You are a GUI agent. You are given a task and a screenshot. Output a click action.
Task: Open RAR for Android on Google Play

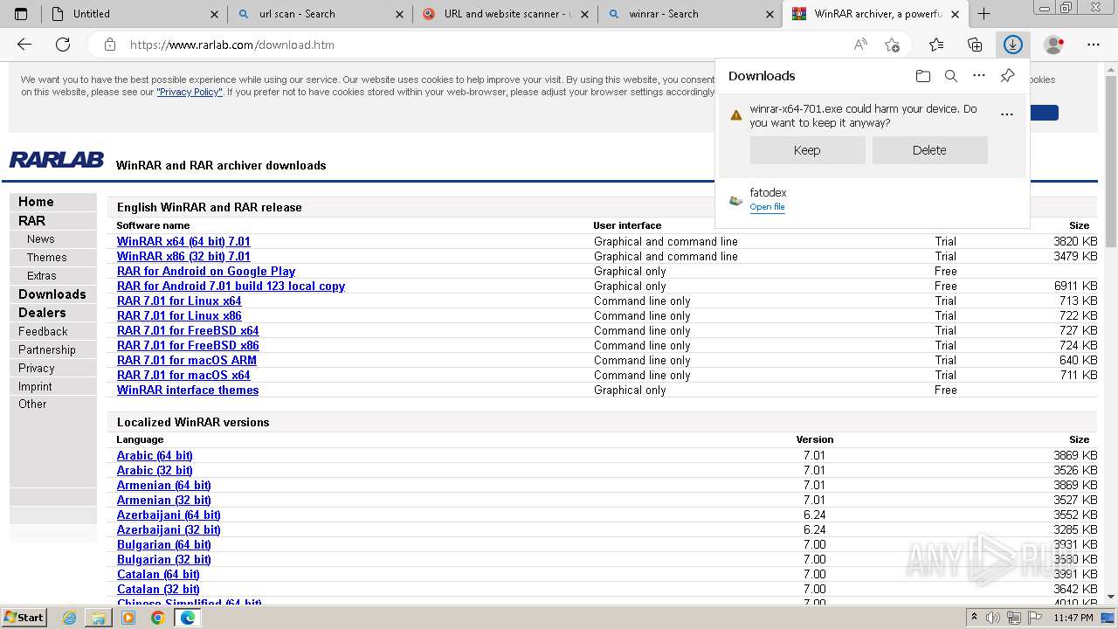coord(206,272)
